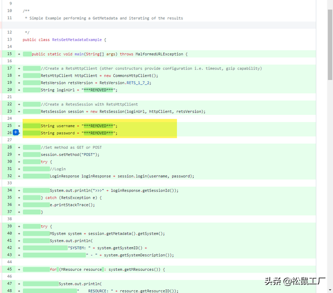Click the String loginUrl declaration line
The image size is (333, 293).
[77, 90]
